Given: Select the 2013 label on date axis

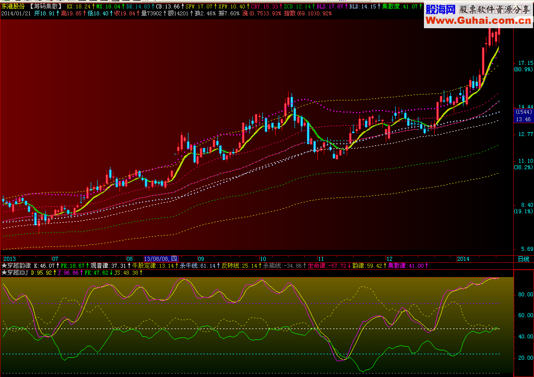Looking at the screenshot, I should pos(9,259).
